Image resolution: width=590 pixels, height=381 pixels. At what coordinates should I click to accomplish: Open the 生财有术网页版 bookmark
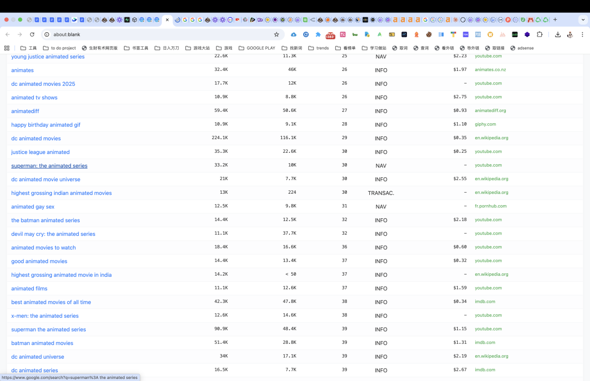pos(100,48)
